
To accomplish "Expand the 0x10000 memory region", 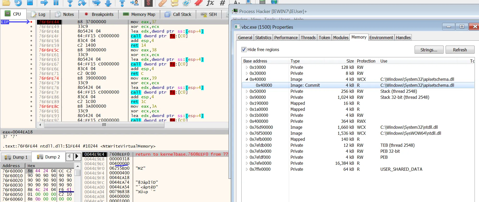I will [x=247, y=67].
